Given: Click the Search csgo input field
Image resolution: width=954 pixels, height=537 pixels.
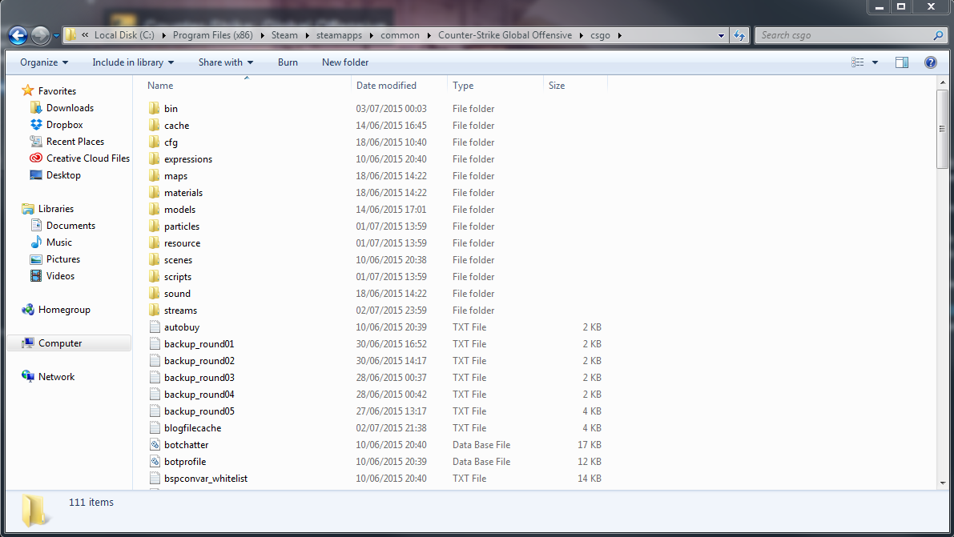Looking at the screenshot, I should click(x=843, y=35).
